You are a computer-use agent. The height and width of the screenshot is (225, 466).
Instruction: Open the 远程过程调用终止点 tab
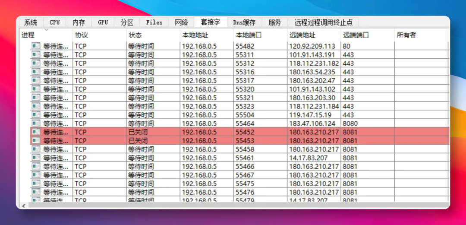coord(323,22)
